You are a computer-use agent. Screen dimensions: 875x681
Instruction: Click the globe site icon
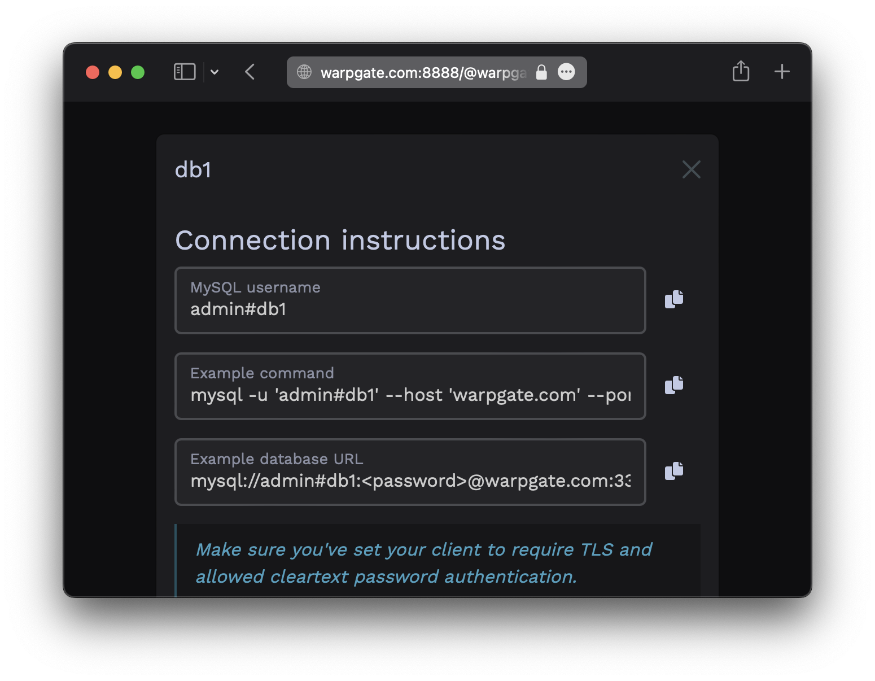[304, 72]
